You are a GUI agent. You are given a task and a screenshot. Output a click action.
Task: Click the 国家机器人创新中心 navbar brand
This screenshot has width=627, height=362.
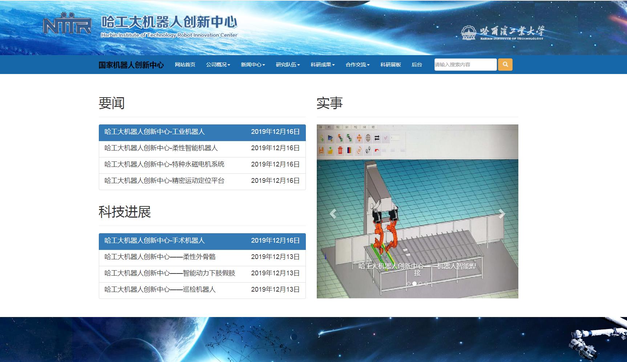coord(131,65)
